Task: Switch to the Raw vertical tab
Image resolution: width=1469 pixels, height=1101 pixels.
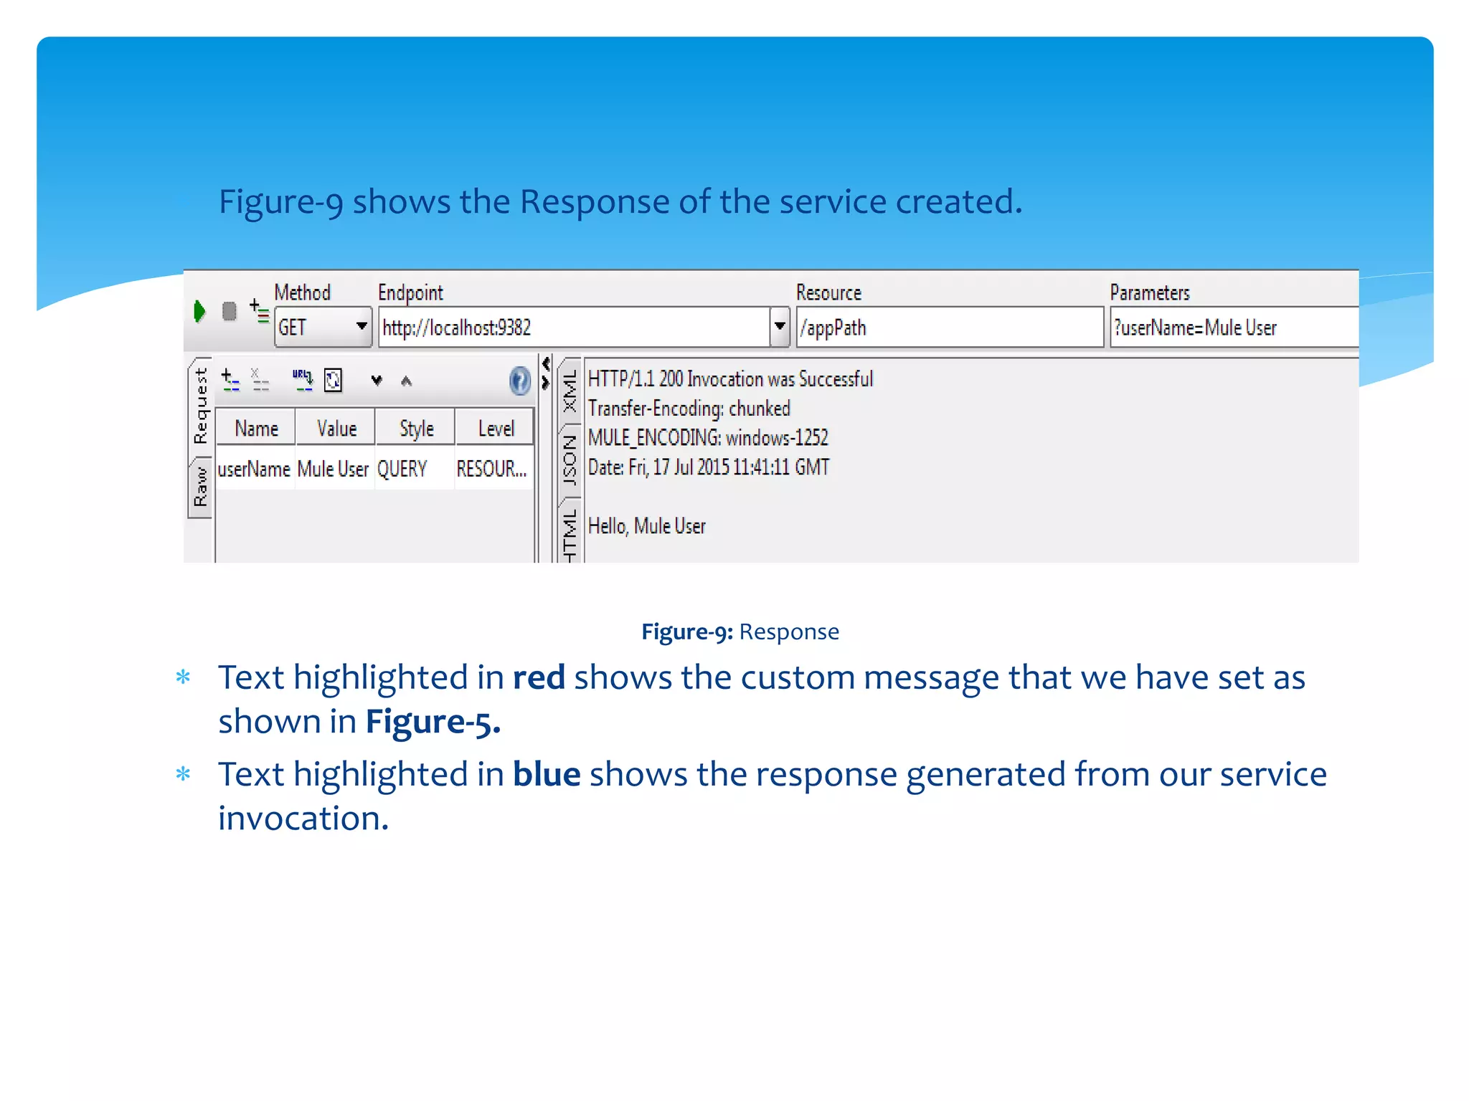Action: (200, 487)
